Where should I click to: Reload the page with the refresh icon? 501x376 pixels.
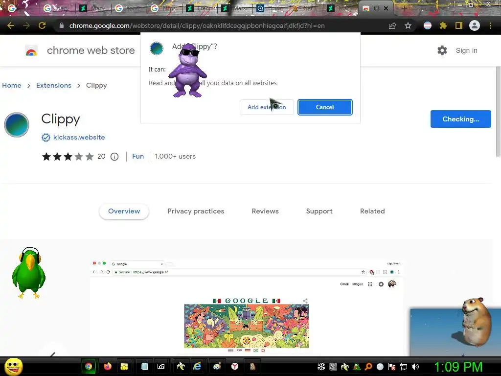pyautogui.click(x=42, y=25)
